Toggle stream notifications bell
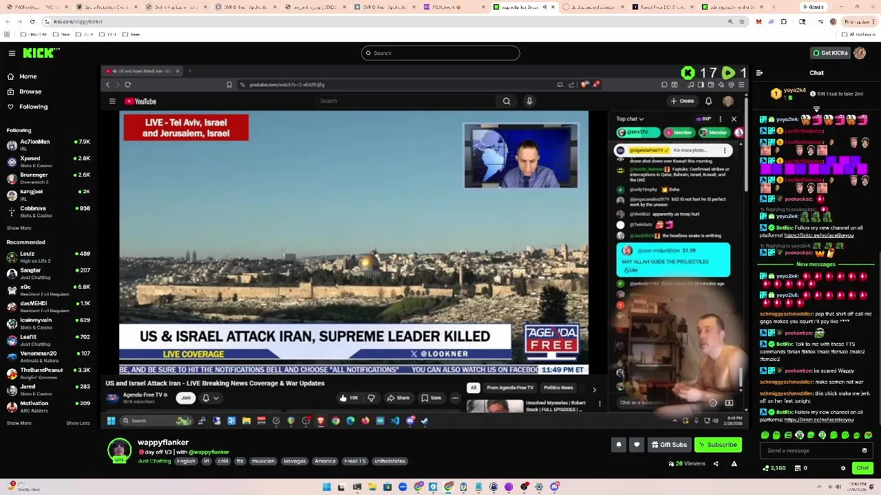Screen dimensions: 881x495 click(618, 445)
